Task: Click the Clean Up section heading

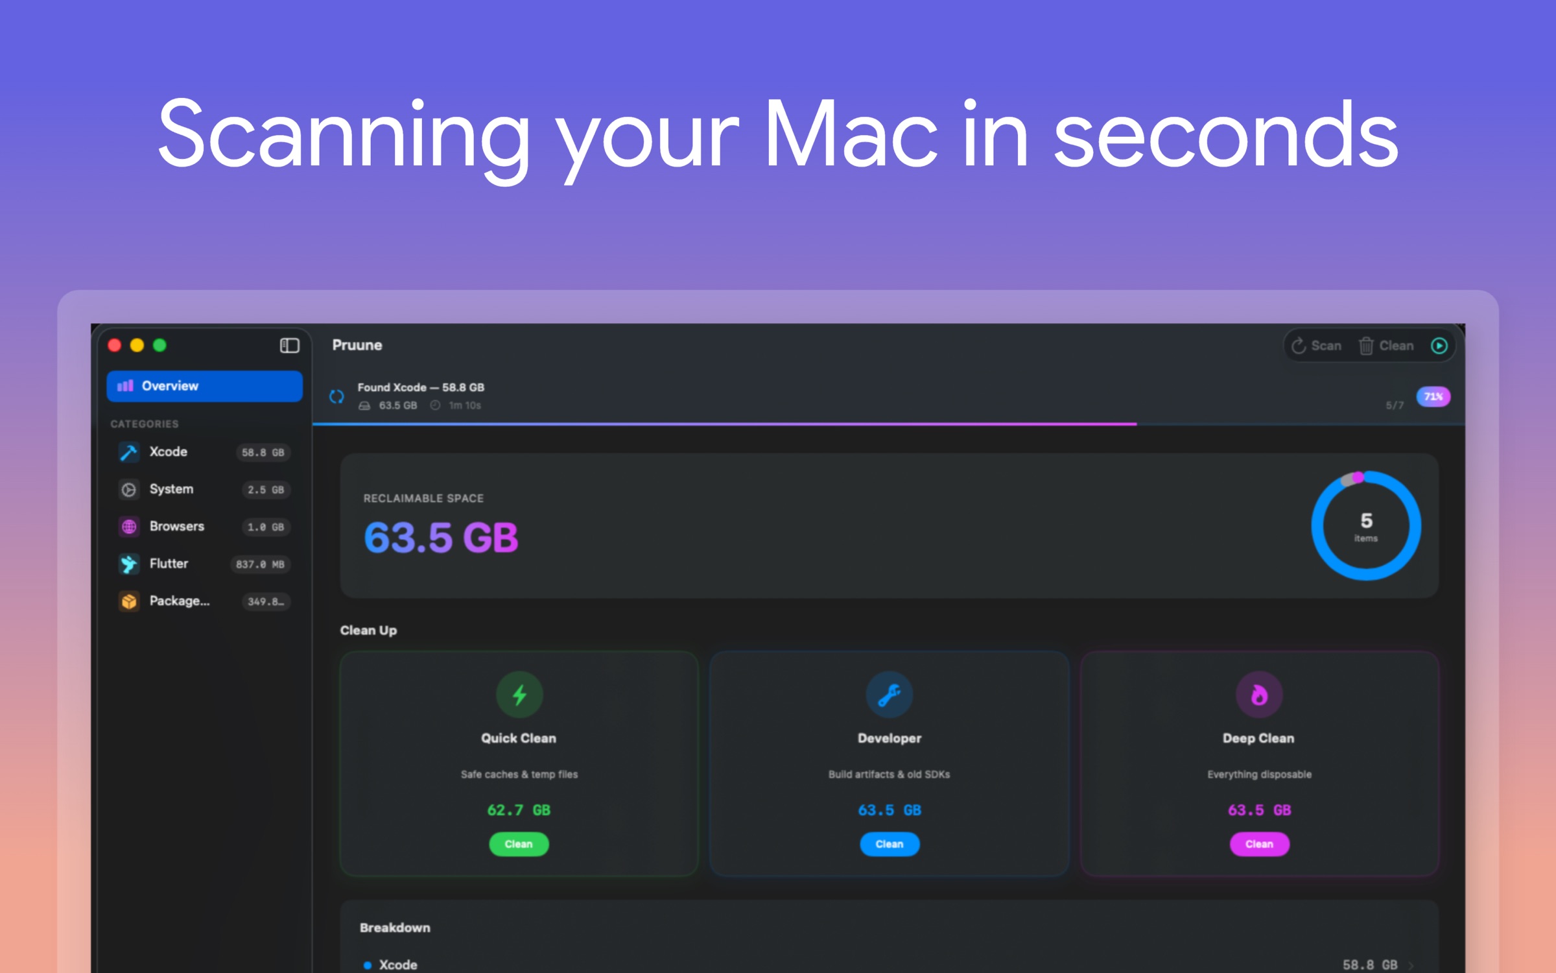Action: tap(368, 631)
